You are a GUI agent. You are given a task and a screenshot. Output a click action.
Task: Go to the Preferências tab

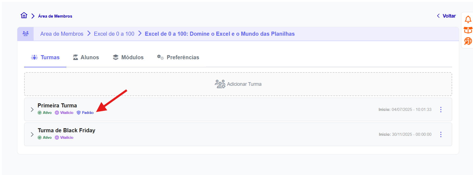[178, 57]
